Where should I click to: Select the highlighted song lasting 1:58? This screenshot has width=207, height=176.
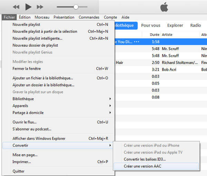click(161, 42)
